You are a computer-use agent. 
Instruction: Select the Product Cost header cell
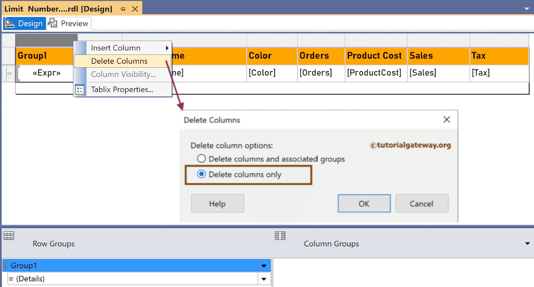376,56
